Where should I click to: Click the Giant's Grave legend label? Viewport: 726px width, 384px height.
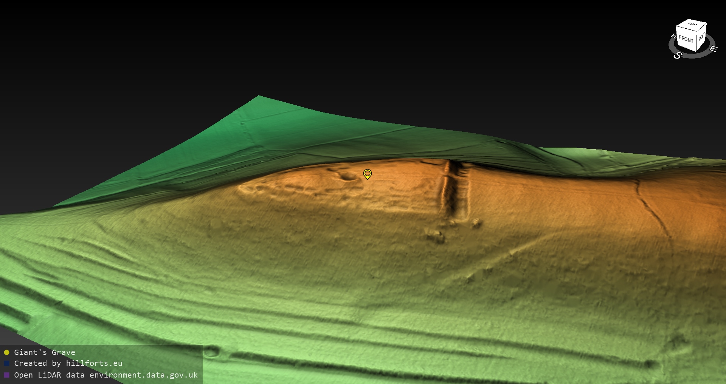45,352
